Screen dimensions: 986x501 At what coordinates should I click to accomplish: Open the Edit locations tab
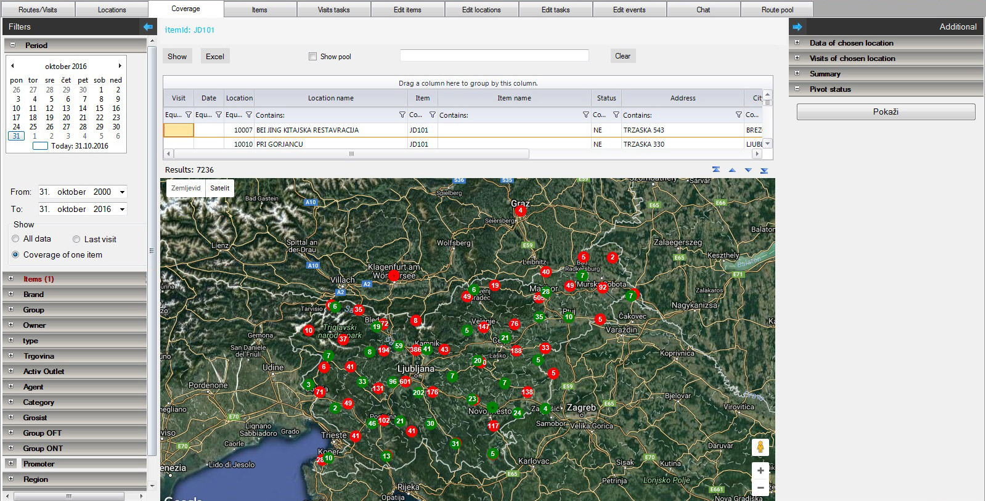pyautogui.click(x=481, y=10)
